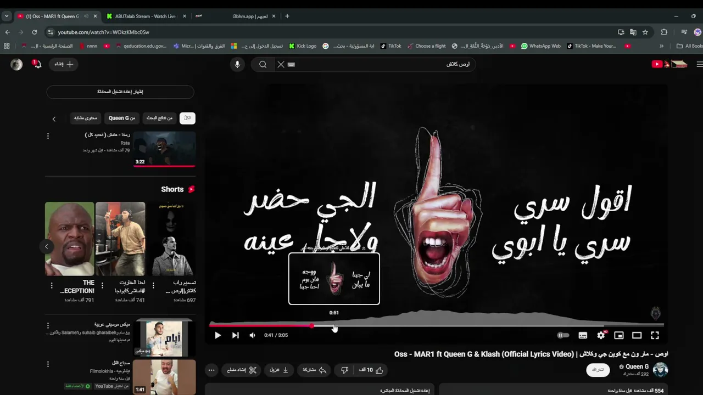The image size is (703, 395).
Task: Open options for 'THE ...ECEPTION!' short
Action: [52, 286]
